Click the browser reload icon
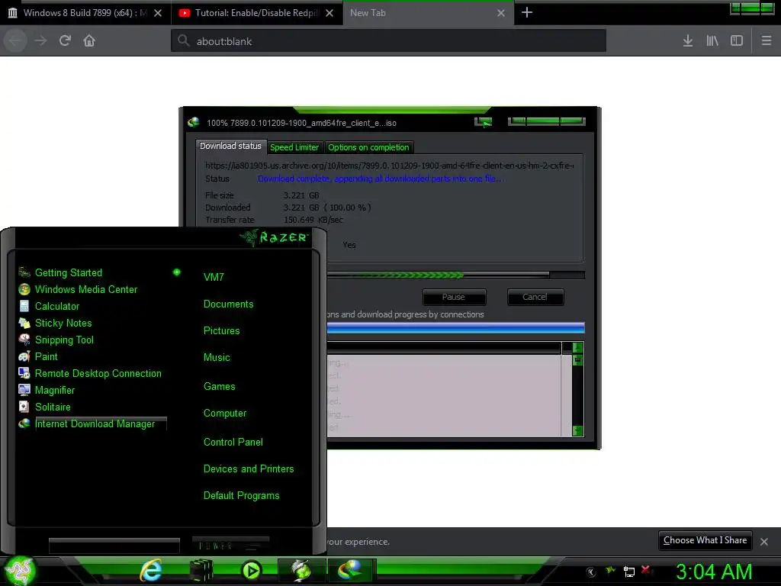Image resolution: width=781 pixels, height=586 pixels. click(65, 41)
